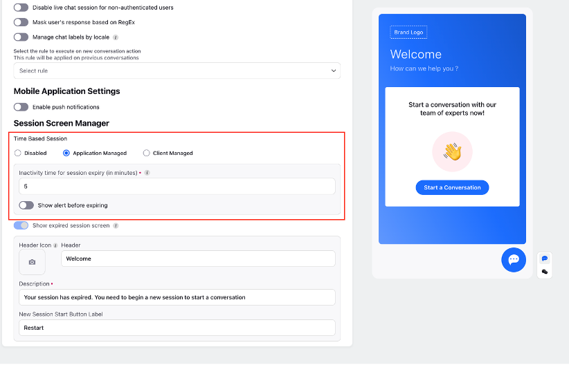The image size is (569, 365).
Task: Toggle Show expired session screen switch
Action: point(21,225)
